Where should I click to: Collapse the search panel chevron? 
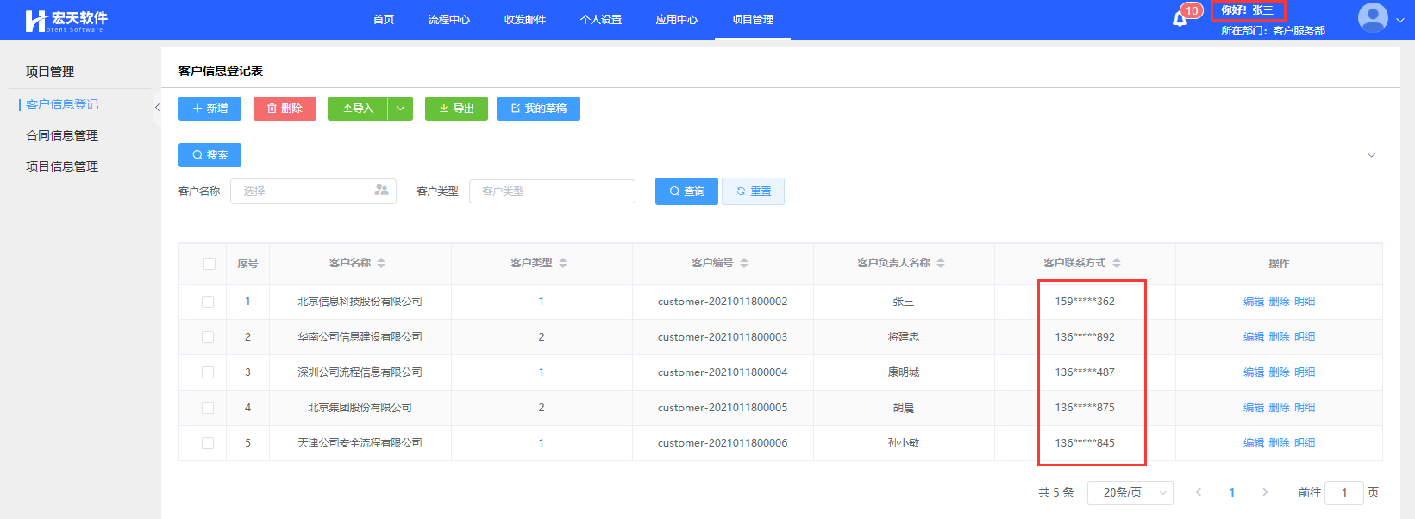(x=1371, y=155)
